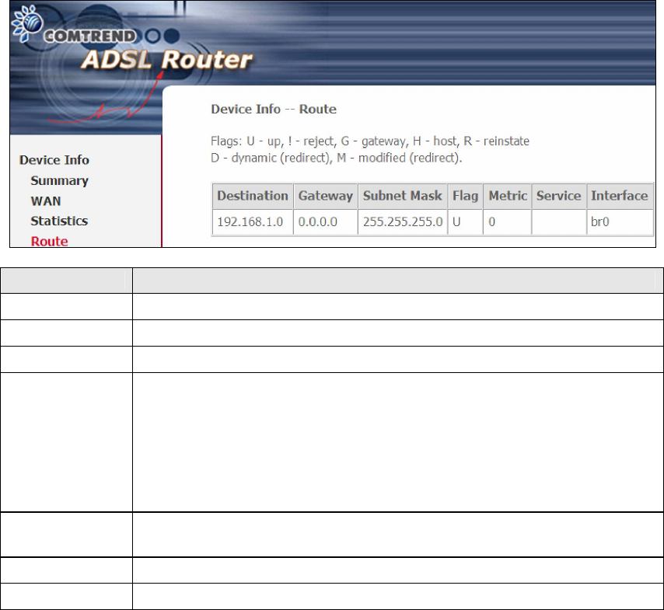Go to the WAN page
Viewport: 664px width, 610px height.
46,200
